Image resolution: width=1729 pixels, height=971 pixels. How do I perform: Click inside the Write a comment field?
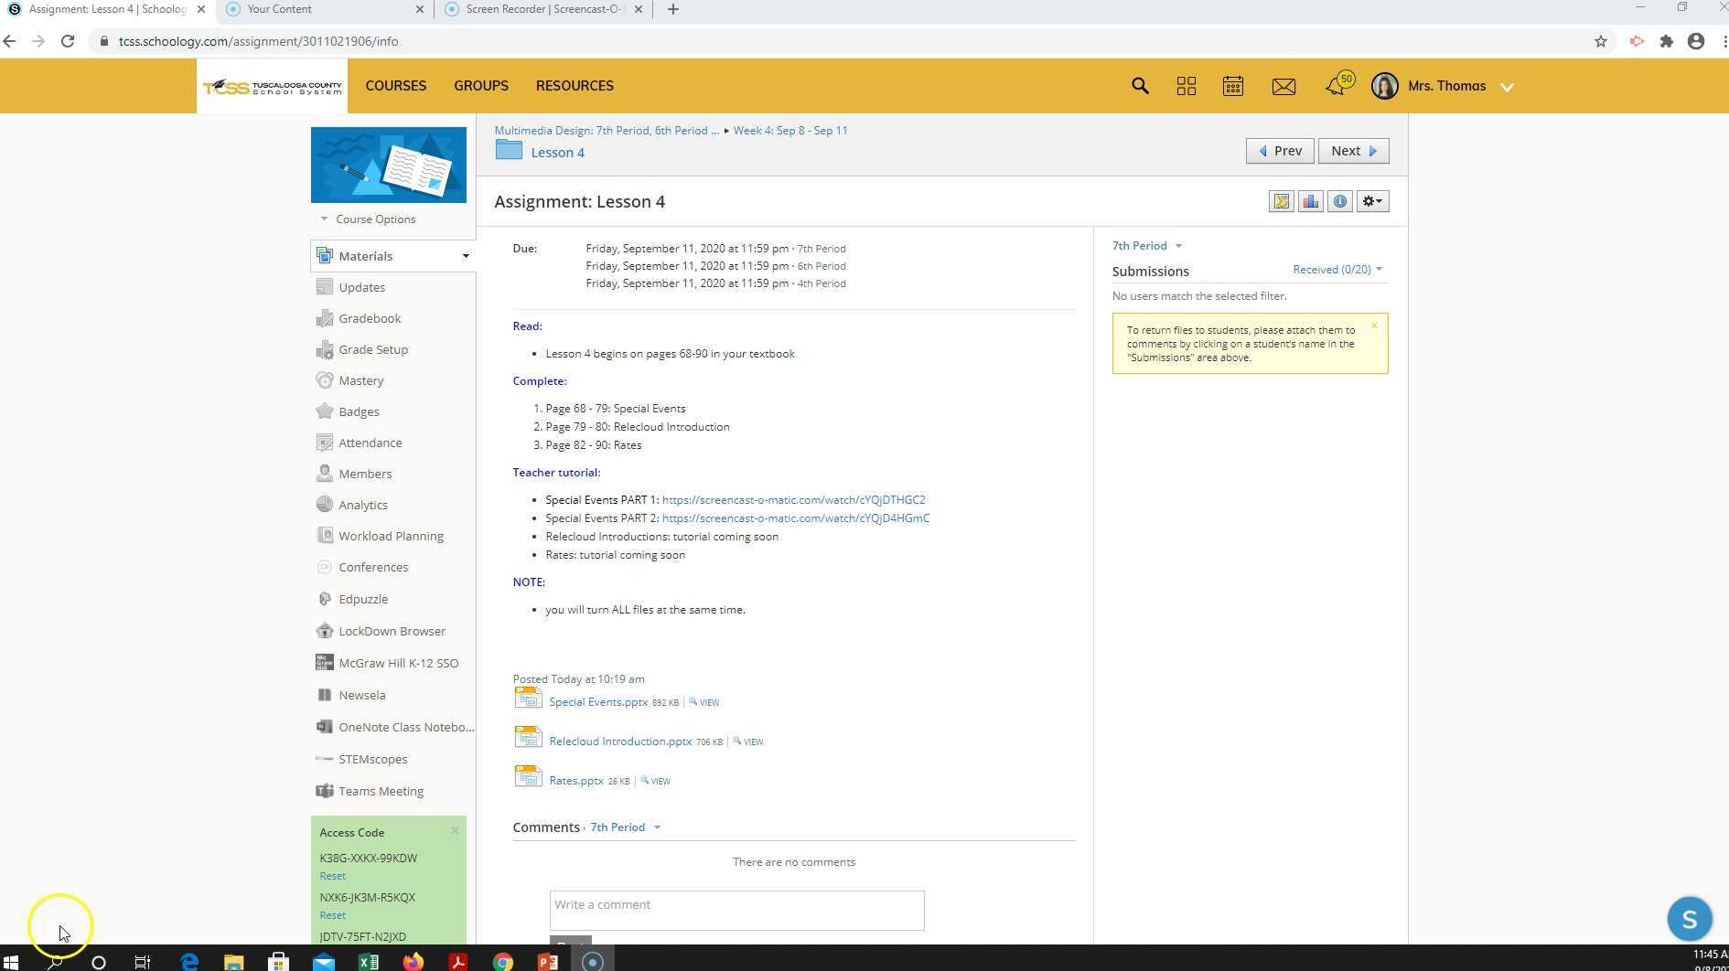[736, 910]
